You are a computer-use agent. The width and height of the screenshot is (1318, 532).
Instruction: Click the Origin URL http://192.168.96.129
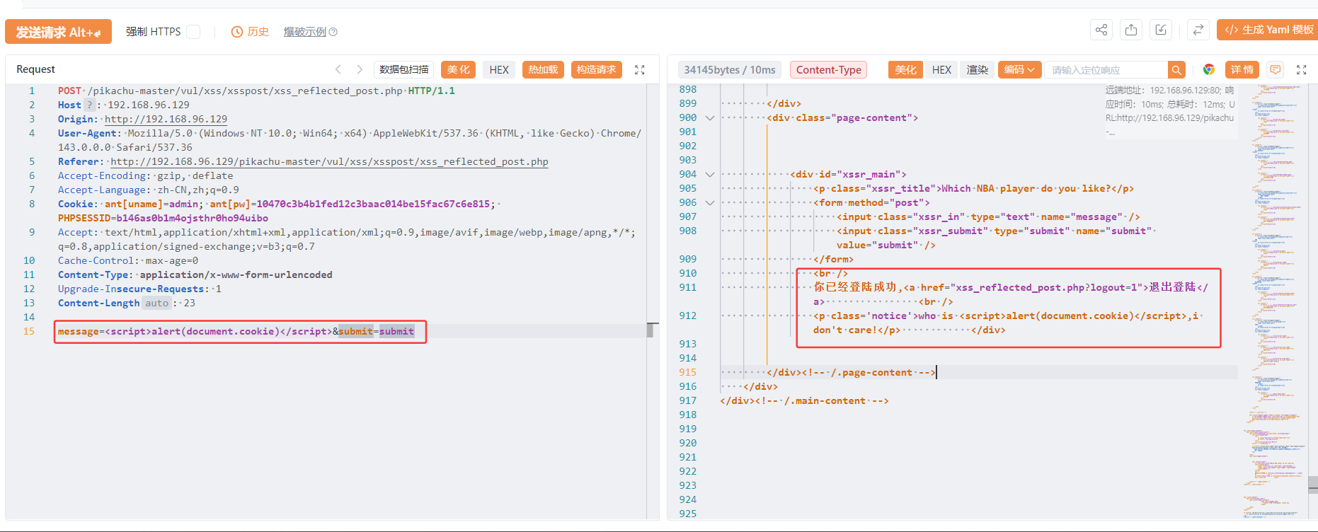166,119
